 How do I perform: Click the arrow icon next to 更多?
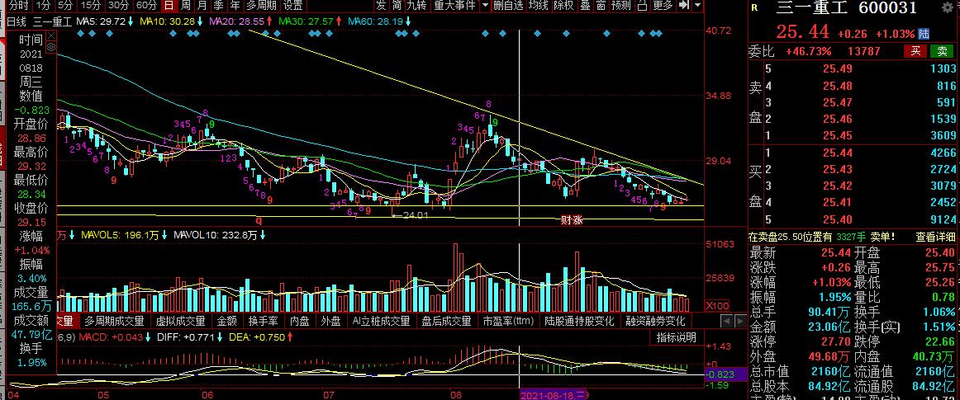coord(685,6)
